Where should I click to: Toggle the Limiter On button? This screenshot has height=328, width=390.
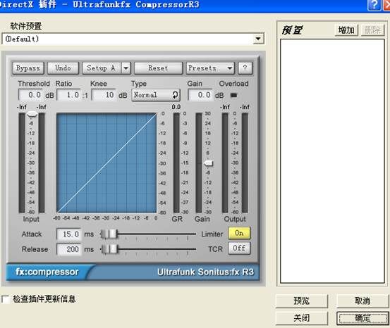tap(239, 233)
